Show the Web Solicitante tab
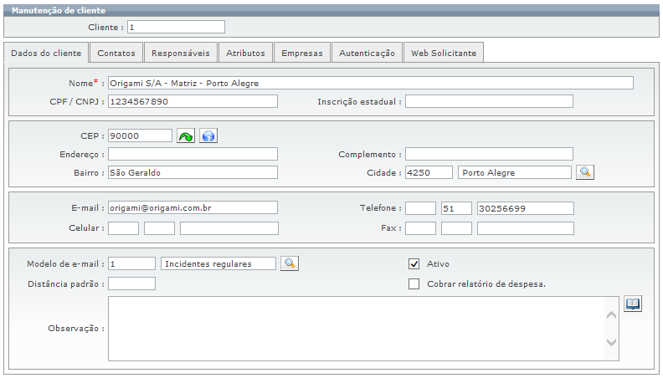This screenshot has width=663, height=378. point(443,53)
